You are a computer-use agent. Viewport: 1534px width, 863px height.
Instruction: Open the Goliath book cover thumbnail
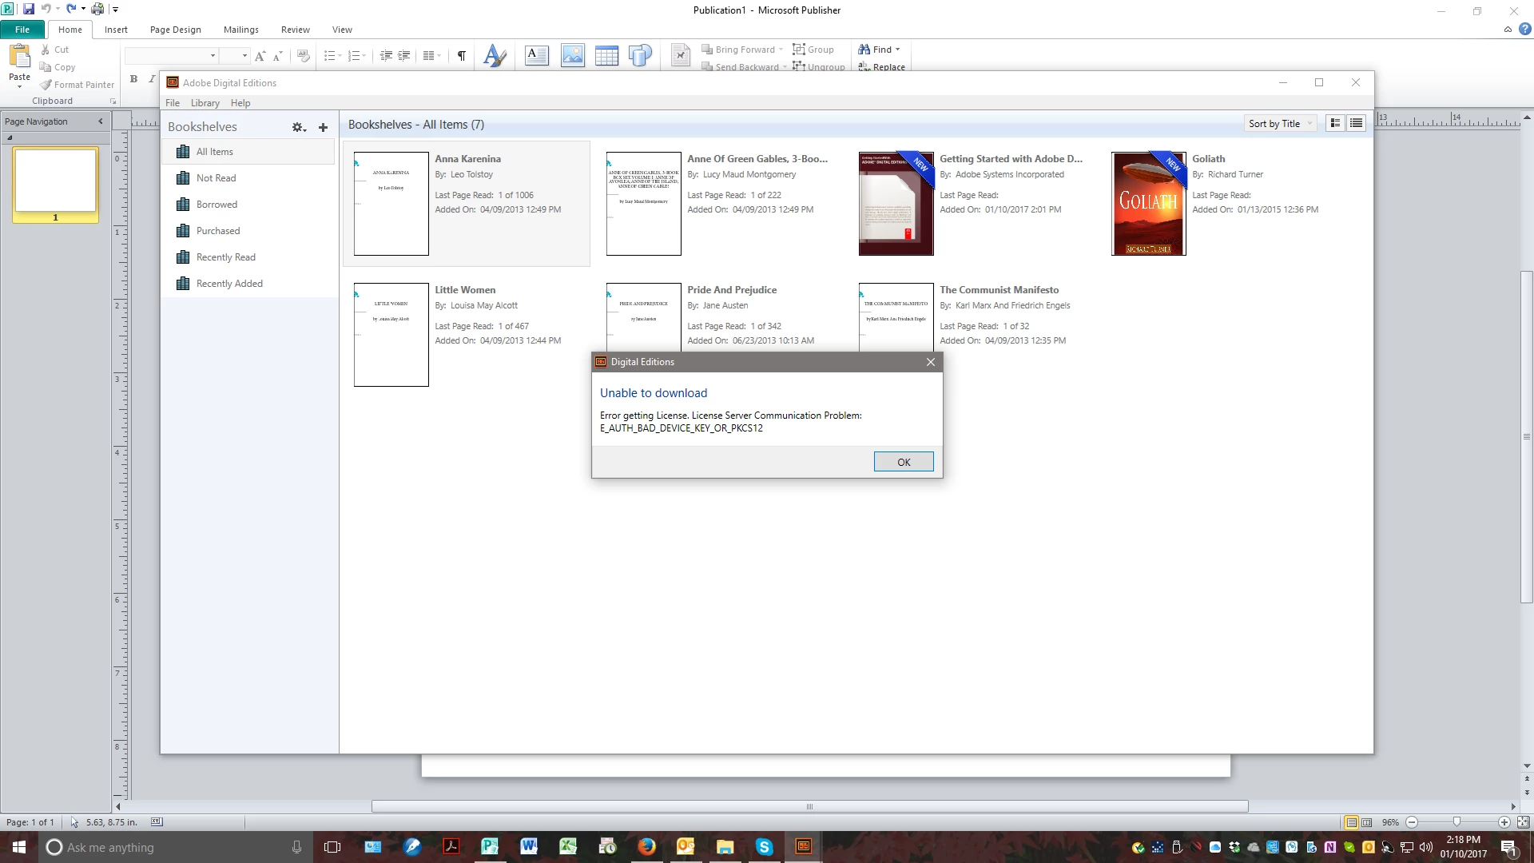pos(1148,204)
